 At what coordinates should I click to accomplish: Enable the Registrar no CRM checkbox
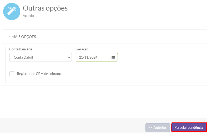tap(12, 74)
